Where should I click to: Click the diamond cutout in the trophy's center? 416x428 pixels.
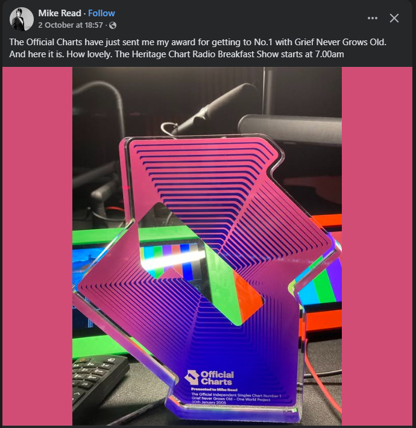click(201, 263)
